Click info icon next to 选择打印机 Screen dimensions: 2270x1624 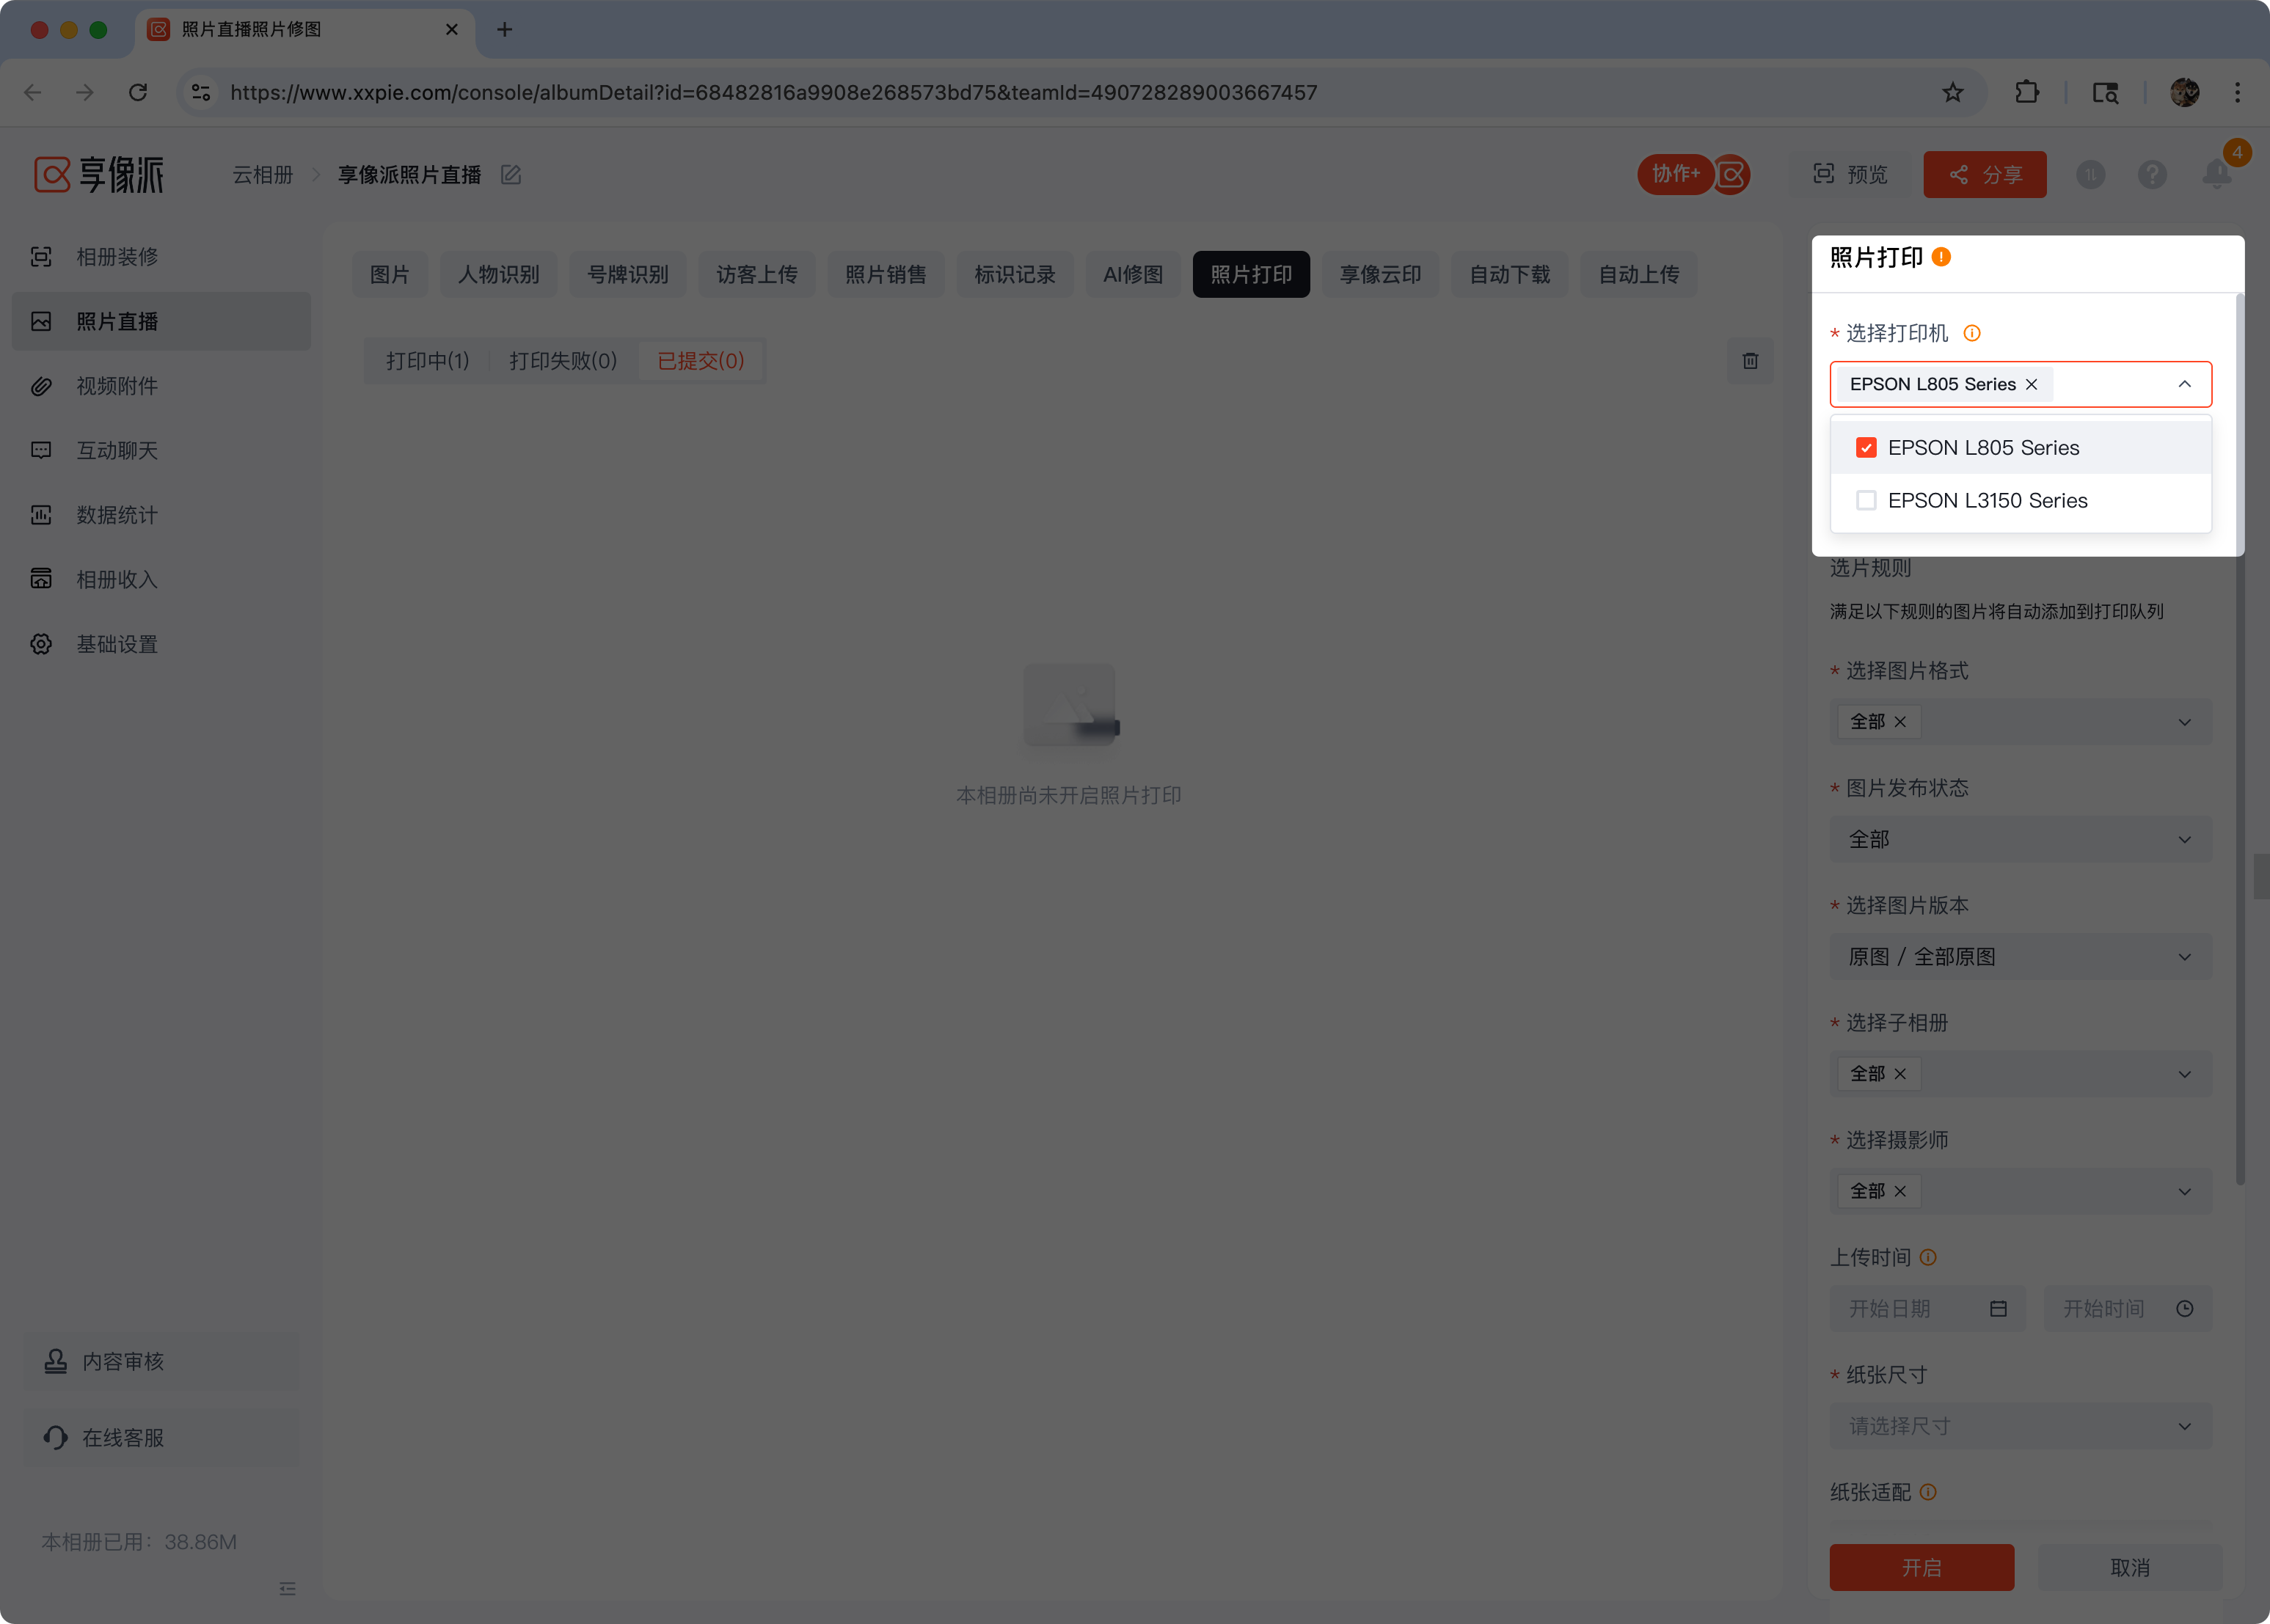click(x=1972, y=333)
